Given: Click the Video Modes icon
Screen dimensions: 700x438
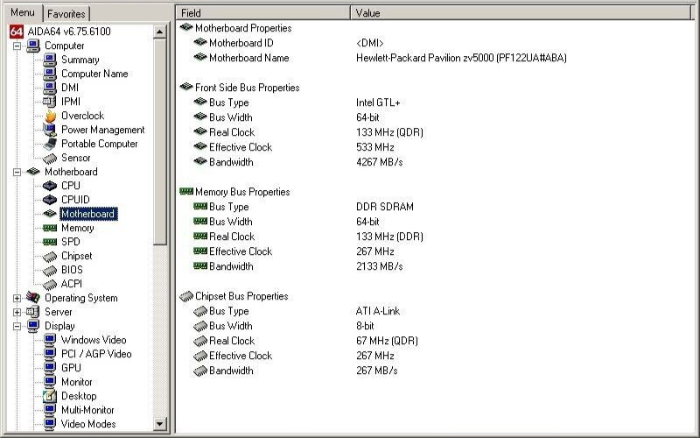Looking at the screenshot, I should click(50, 424).
